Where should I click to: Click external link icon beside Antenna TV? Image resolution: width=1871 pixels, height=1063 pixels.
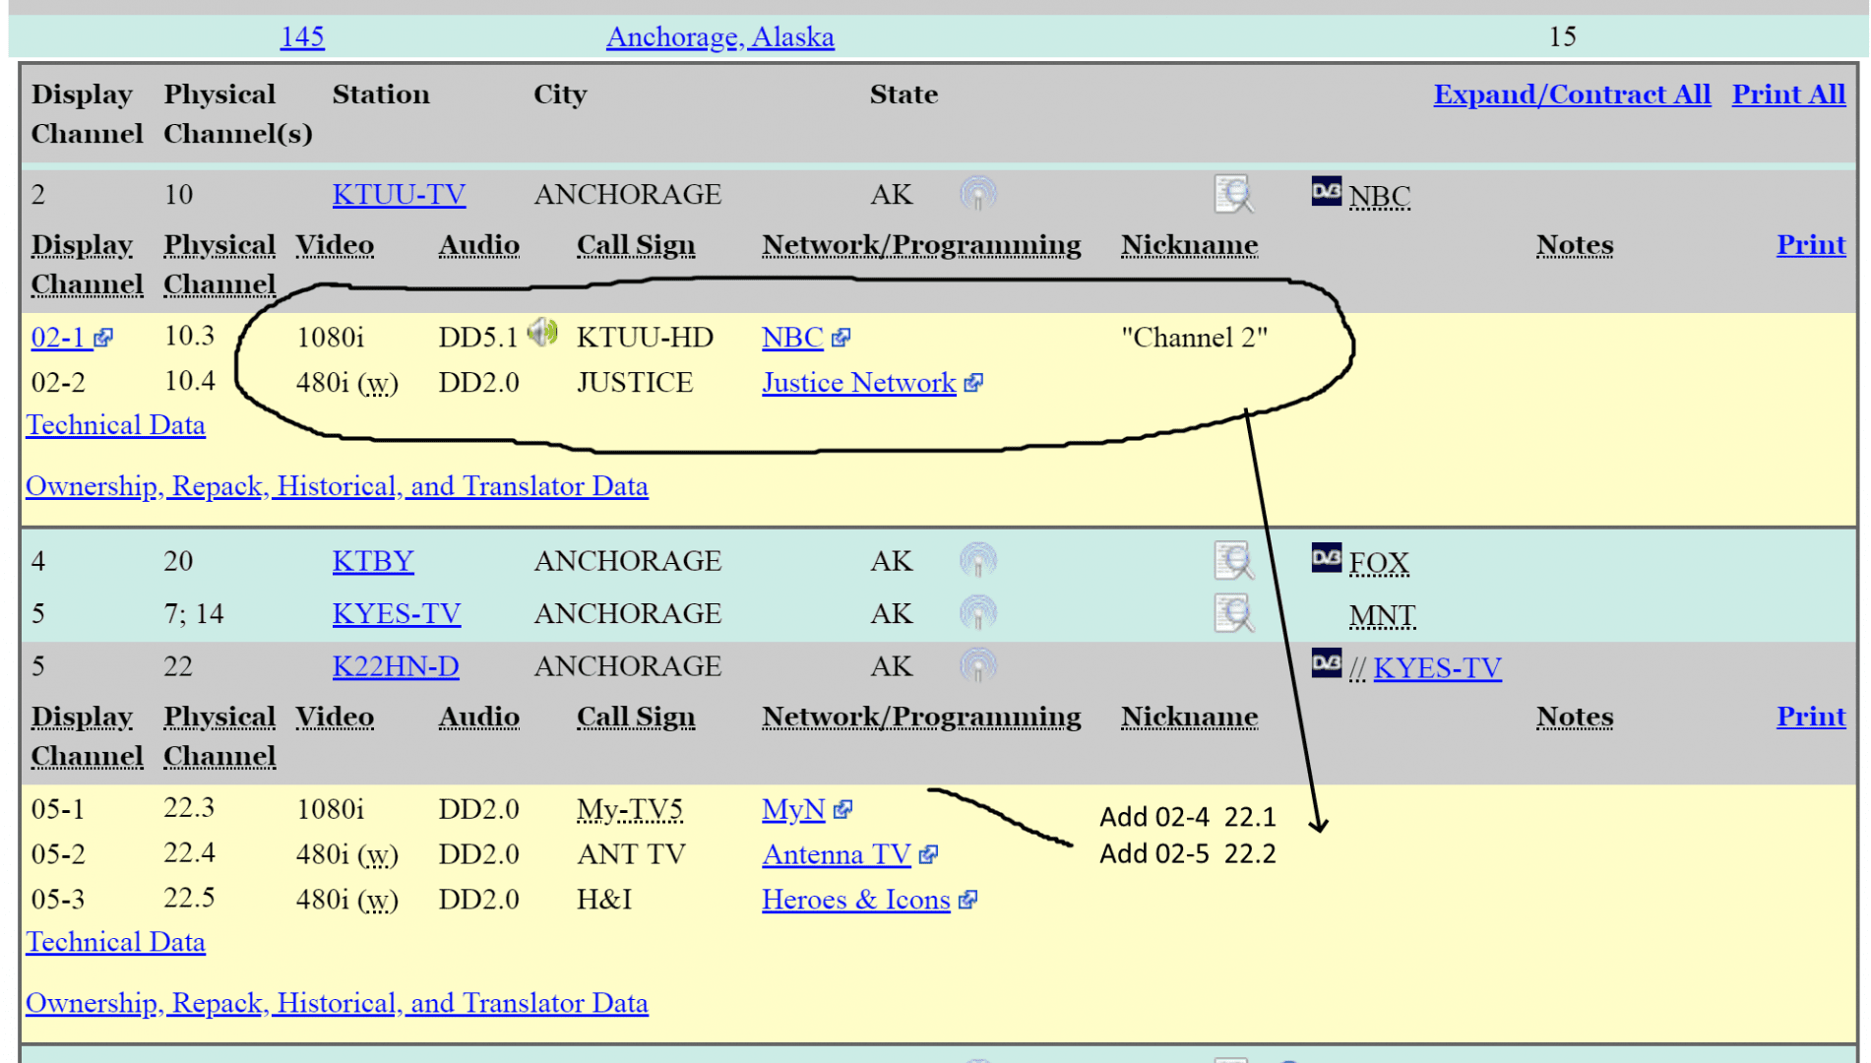point(928,854)
